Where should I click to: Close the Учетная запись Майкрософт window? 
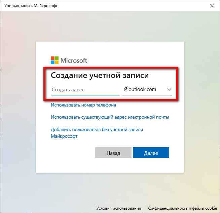point(212,6)
